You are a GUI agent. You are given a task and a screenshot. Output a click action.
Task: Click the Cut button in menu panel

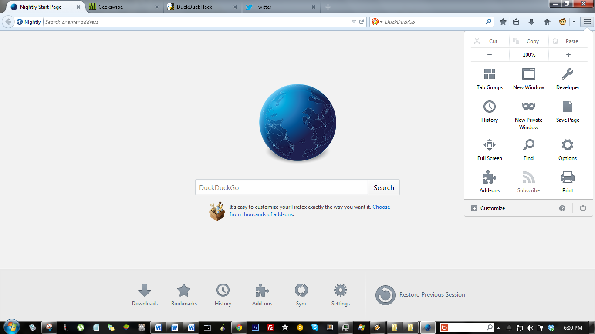[490, 41]
